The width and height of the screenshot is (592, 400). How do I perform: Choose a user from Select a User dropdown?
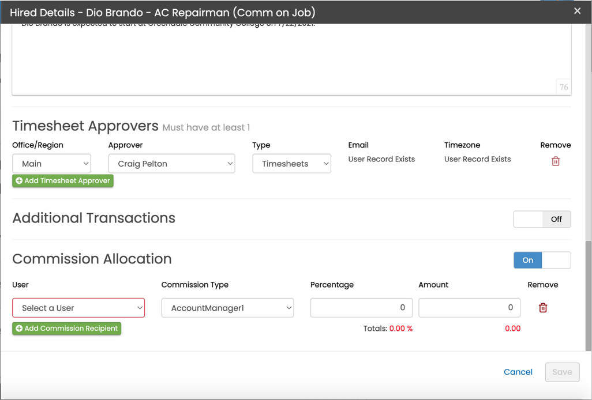pos(78,308)
